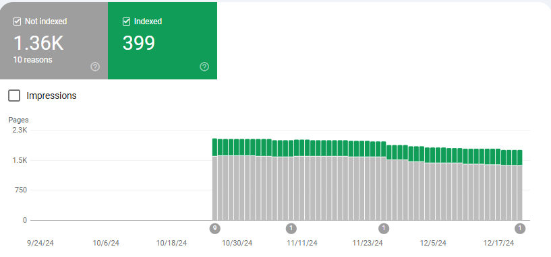Click the 750 y-axis value
551x257 pixels.
(x=20, y=190)
